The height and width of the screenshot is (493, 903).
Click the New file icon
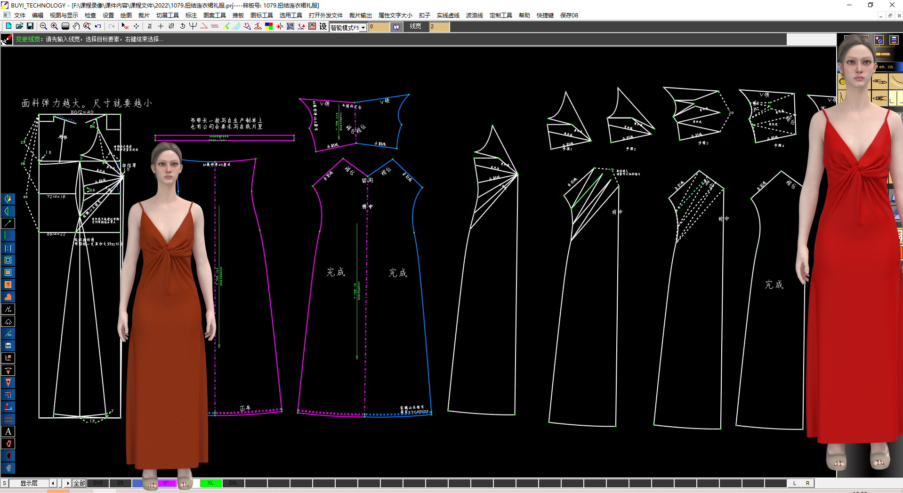click(x=8, y=26)
